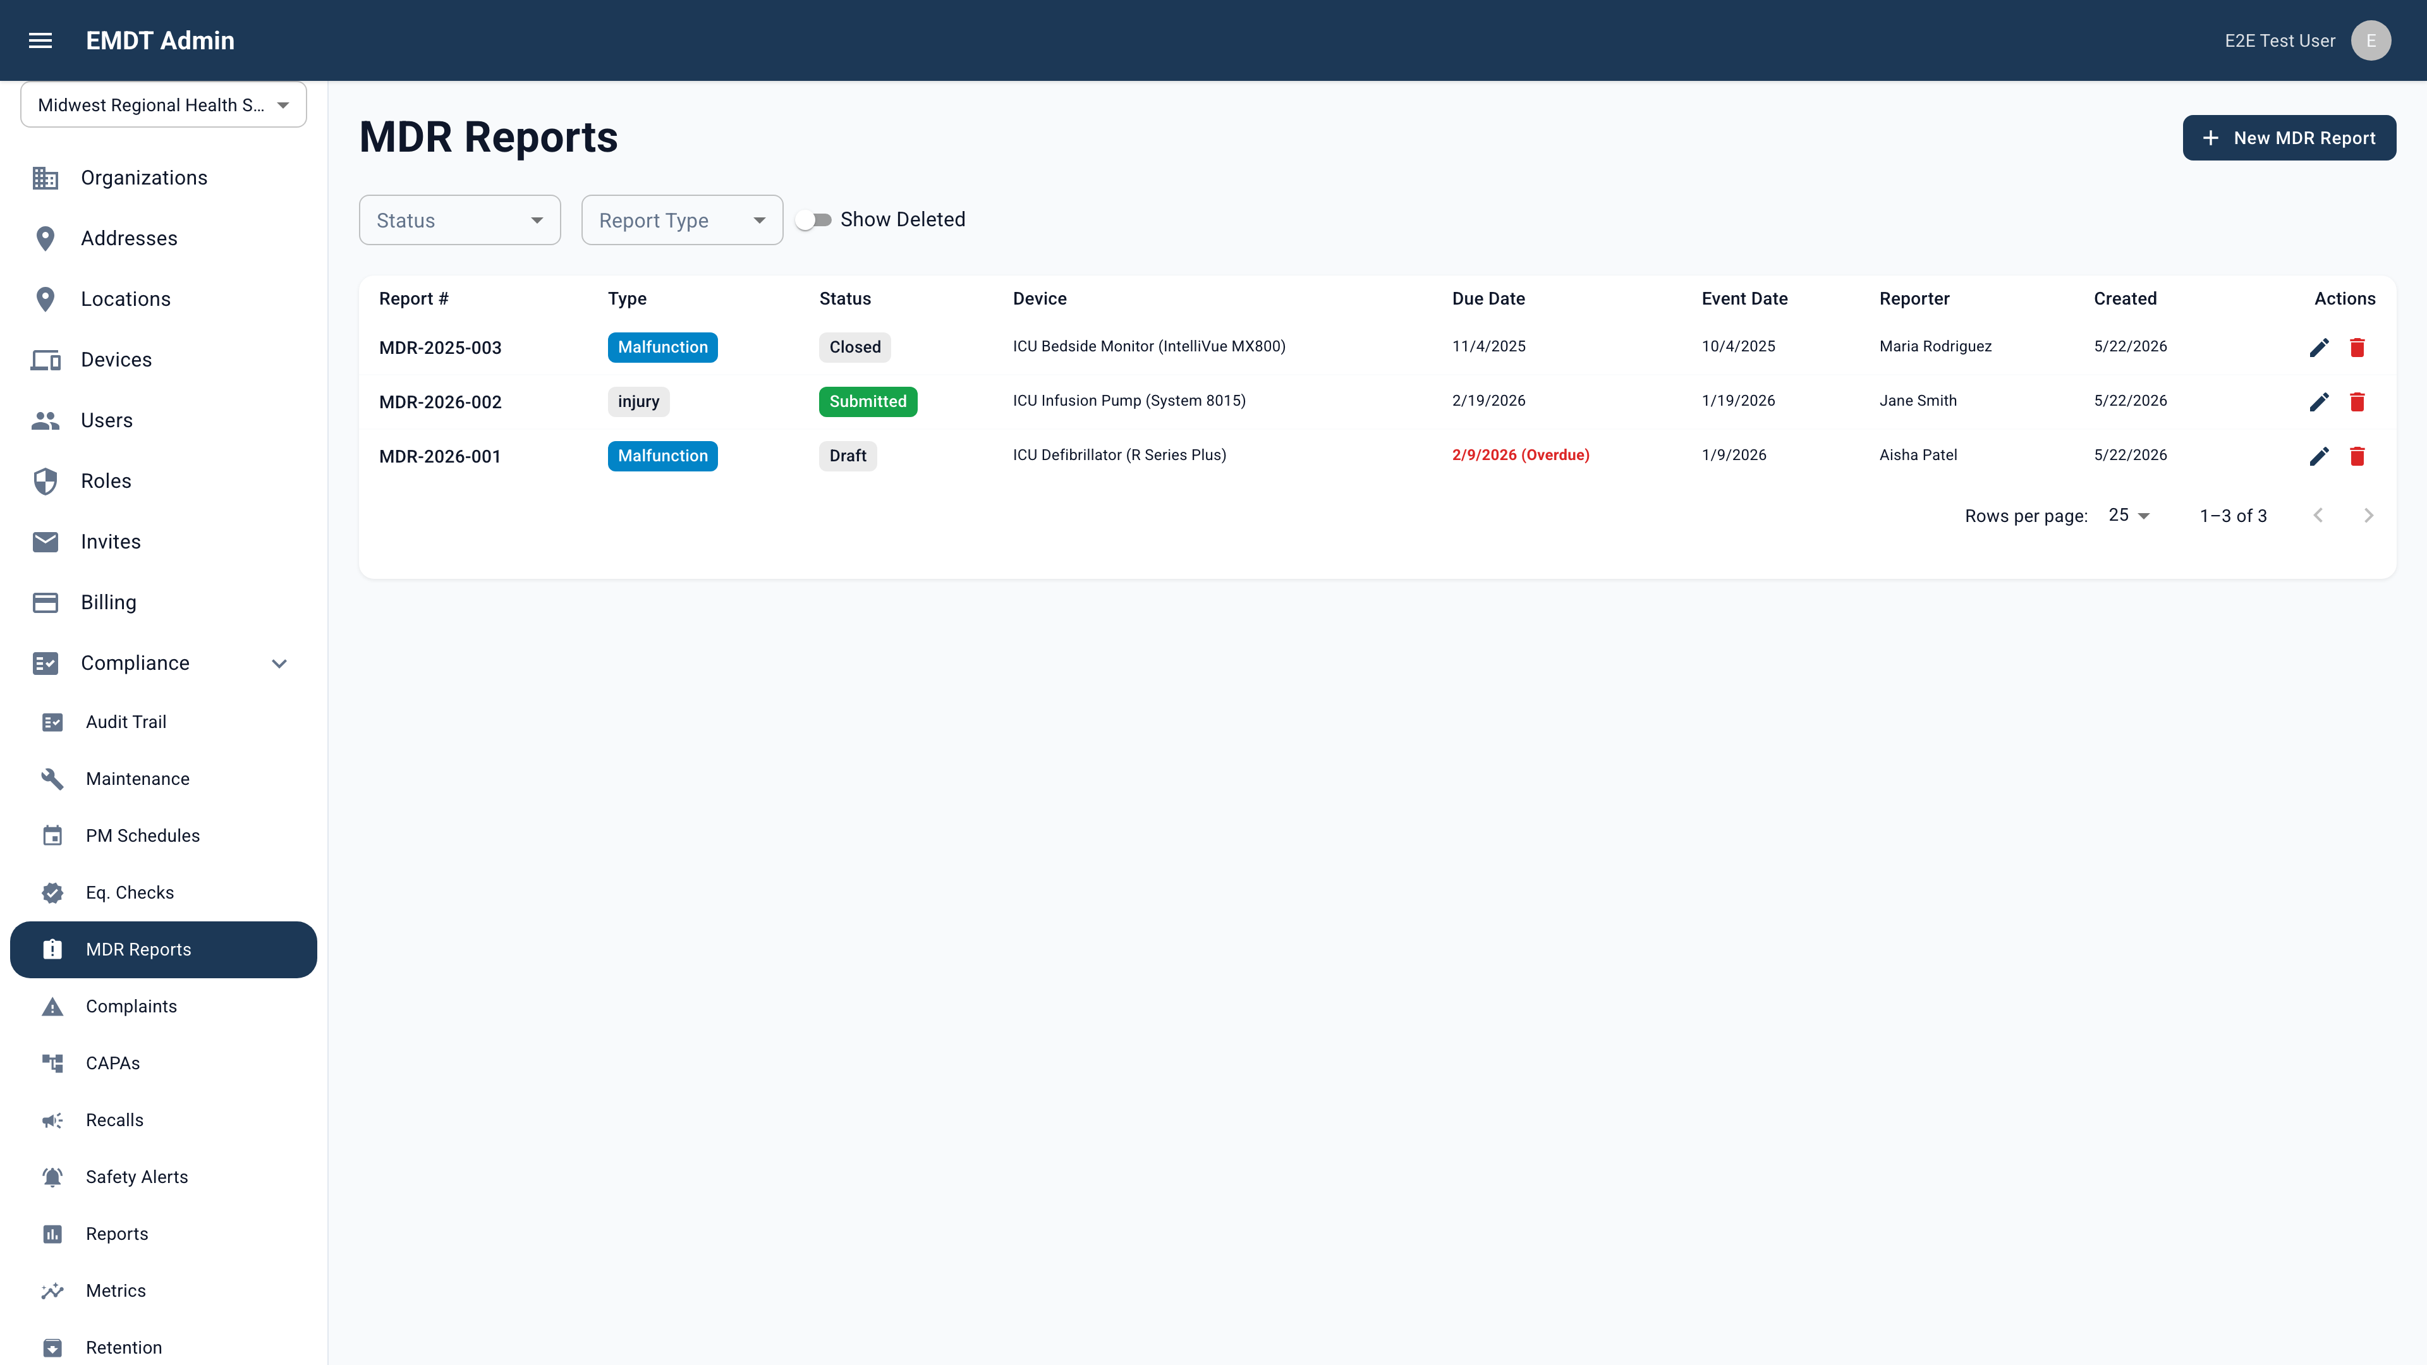Open Locations in the sidebar
This screenshot has width=2427, height=1365.
pos(163,300)
